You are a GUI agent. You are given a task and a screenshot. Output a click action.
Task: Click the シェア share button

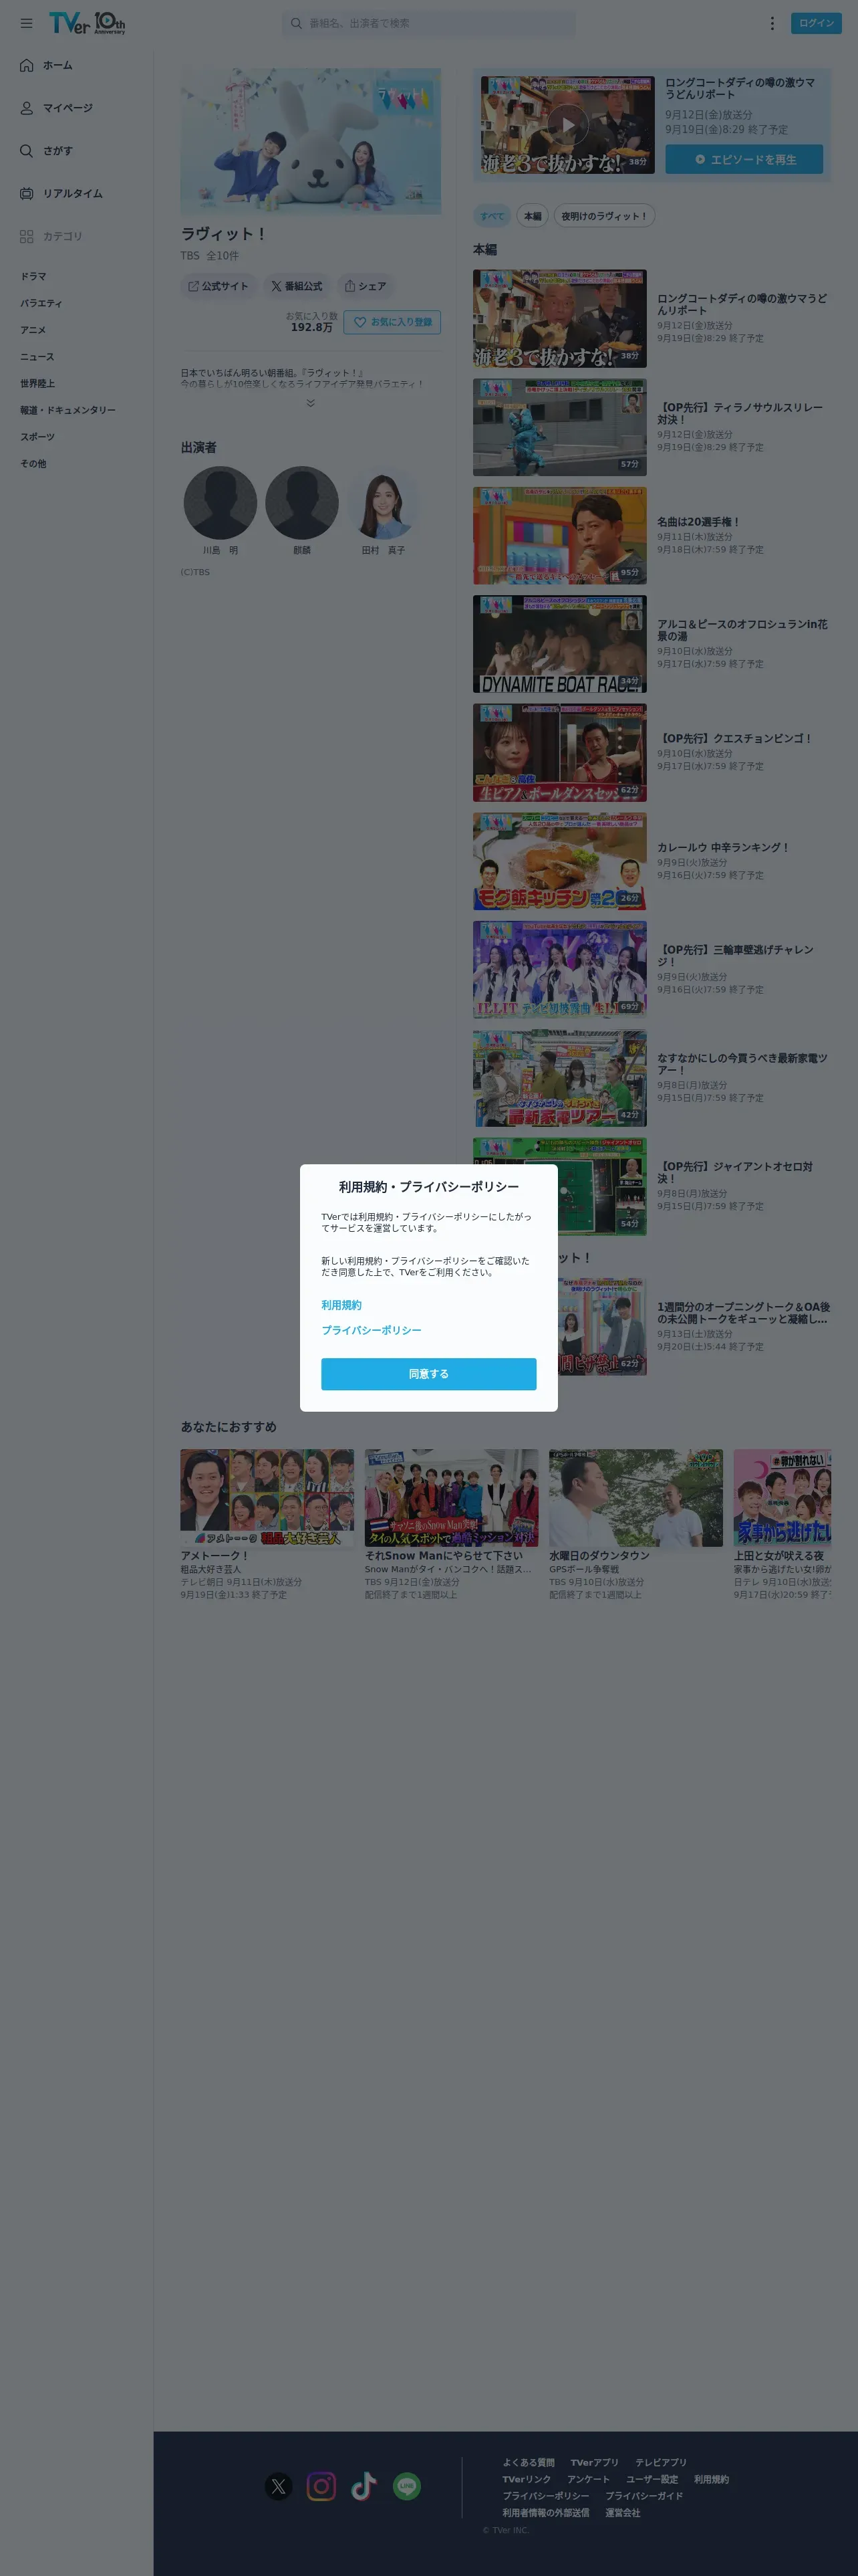(x=366, y=286)
